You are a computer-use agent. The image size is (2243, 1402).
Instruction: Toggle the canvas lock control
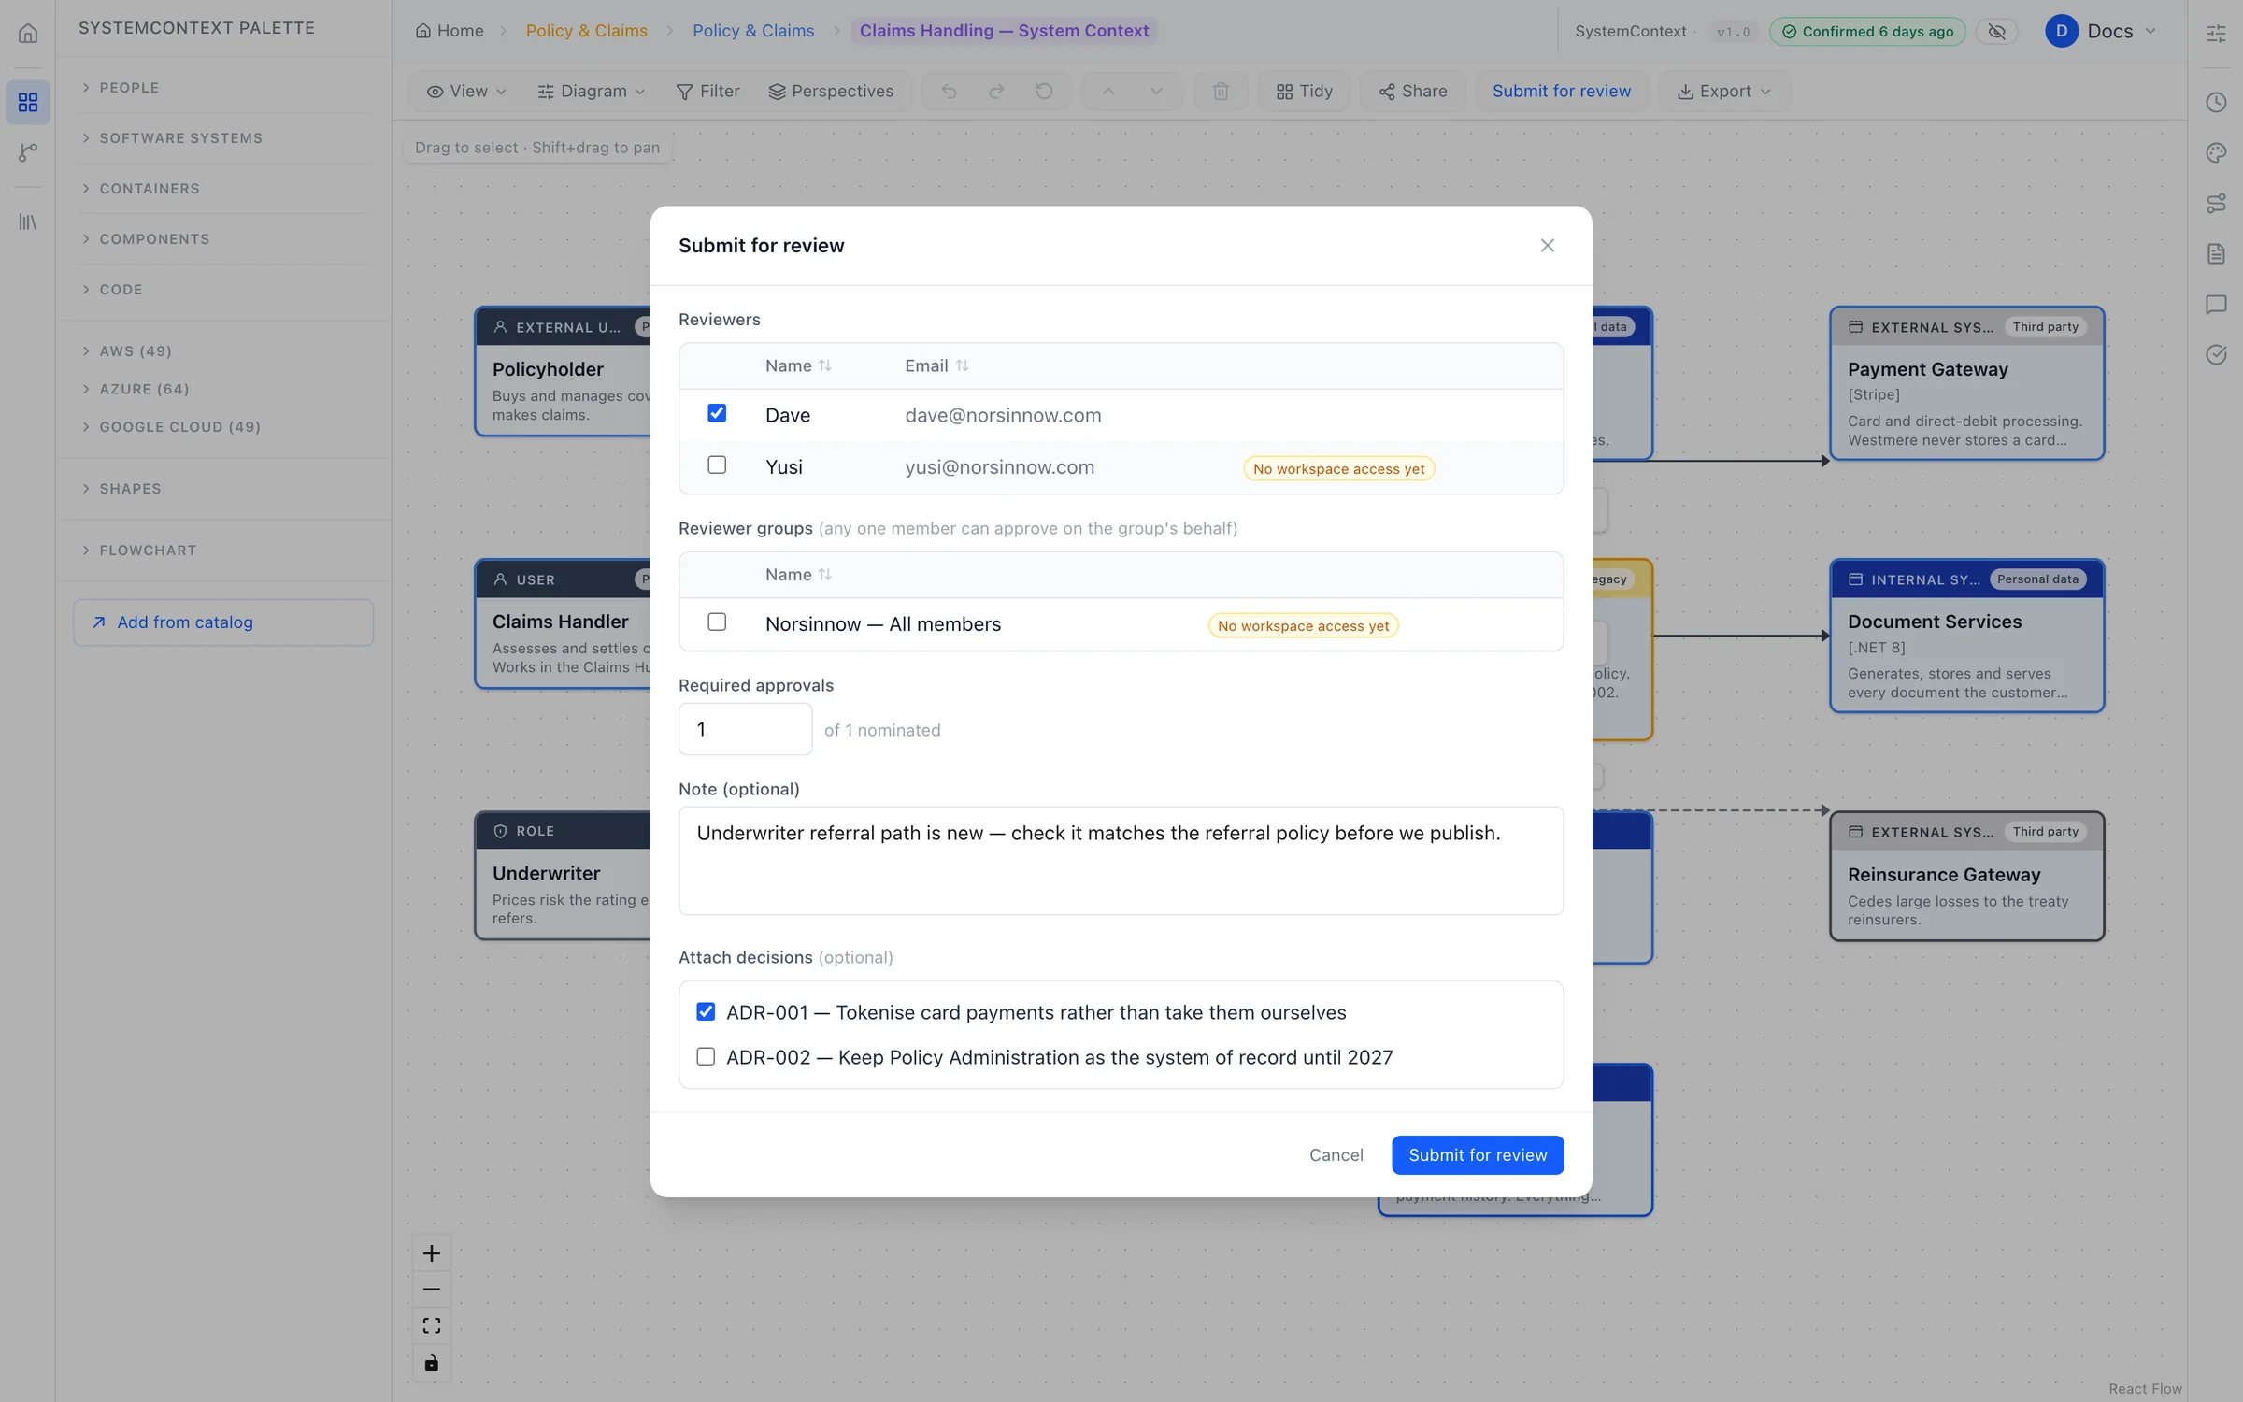[x=431, y=1363]
